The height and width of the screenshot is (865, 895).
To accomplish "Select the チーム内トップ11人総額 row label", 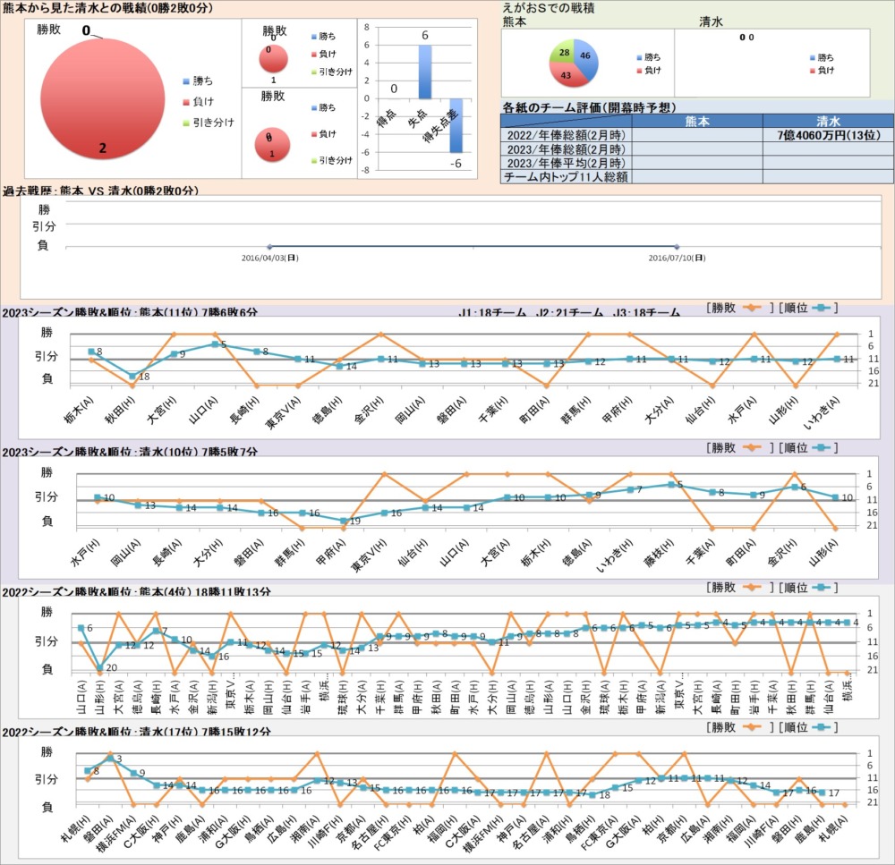I will point(567,177).
